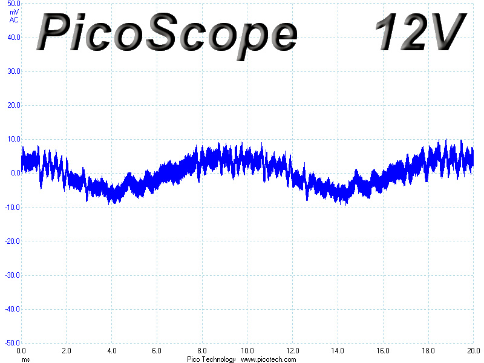This screenshot has width=484, height=363.
Task: Click the 12V rail label
Action: [x=420, y=31]
